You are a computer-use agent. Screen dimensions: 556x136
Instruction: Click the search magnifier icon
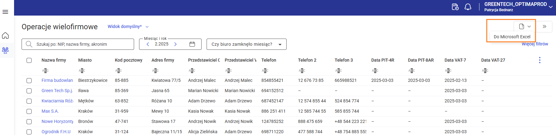[29, 44]
